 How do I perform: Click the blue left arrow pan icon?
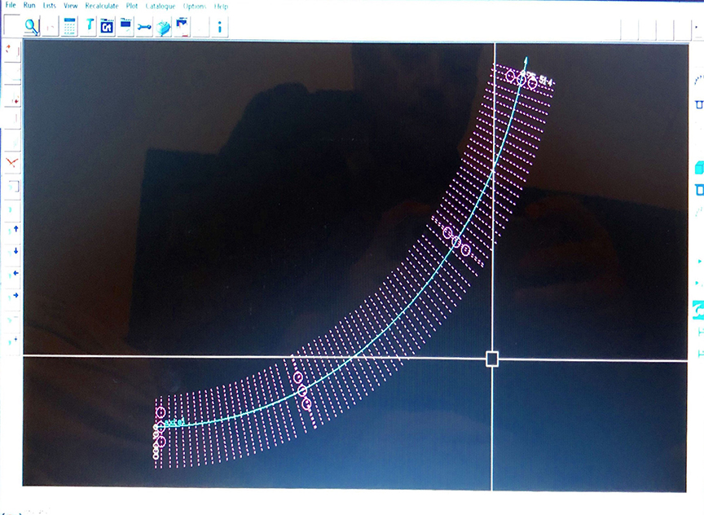click(x=14, y=273)
